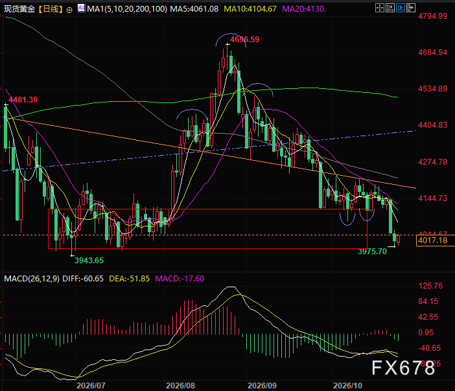Click the DIFF:-60.65 value
Viewport: 455px width, 391px height.
(x=83, y=279)
